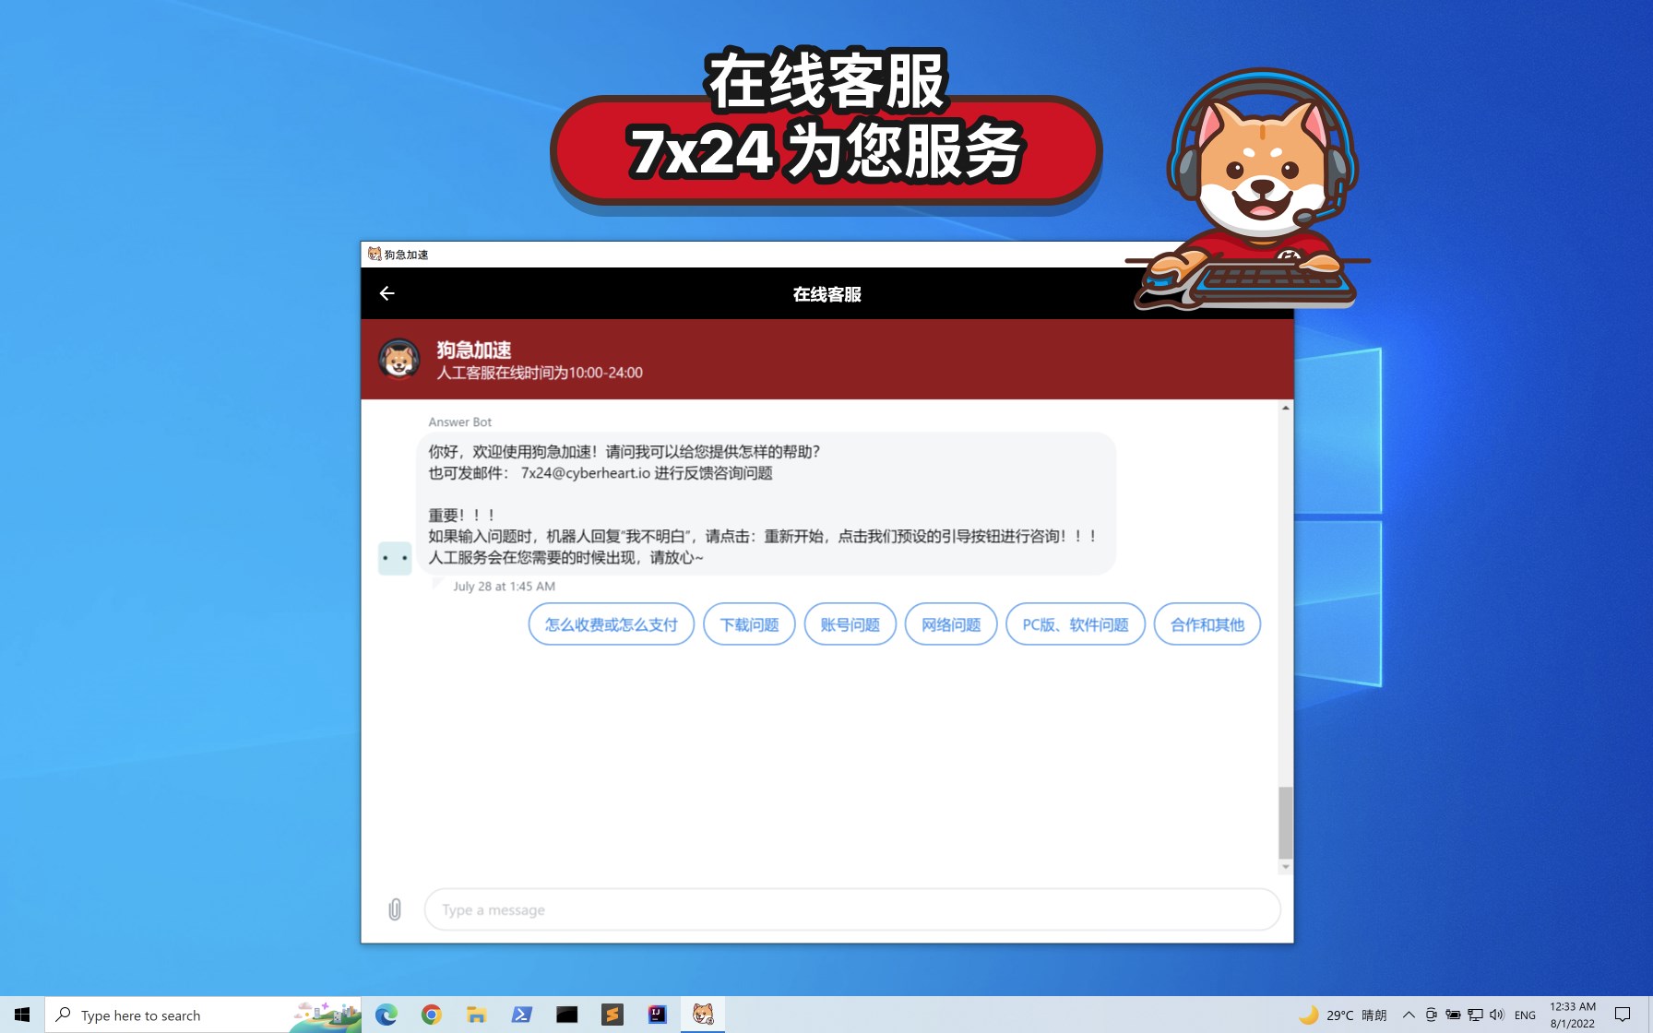
Task: Open PowerShell from taskbar
Action: pos(521,1015)
